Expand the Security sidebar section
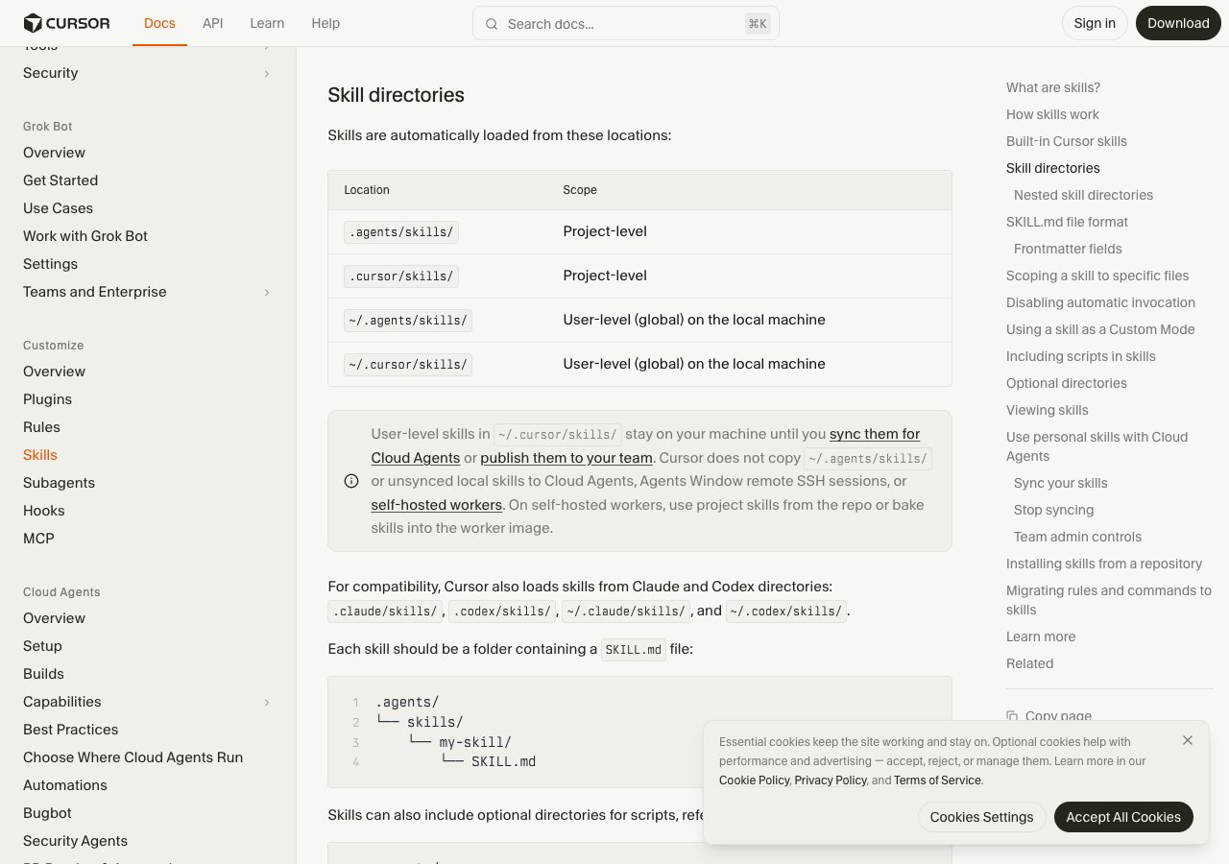1229x864 pixels. coord(267,74)
